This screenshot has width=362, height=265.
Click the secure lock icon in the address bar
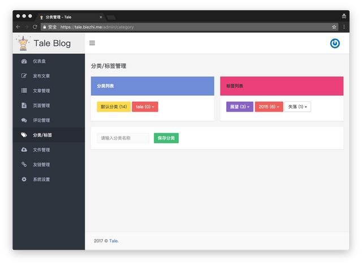coord(45,27)
